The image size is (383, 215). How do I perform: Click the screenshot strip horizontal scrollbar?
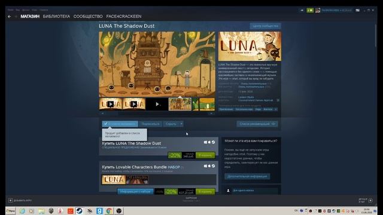157,113
